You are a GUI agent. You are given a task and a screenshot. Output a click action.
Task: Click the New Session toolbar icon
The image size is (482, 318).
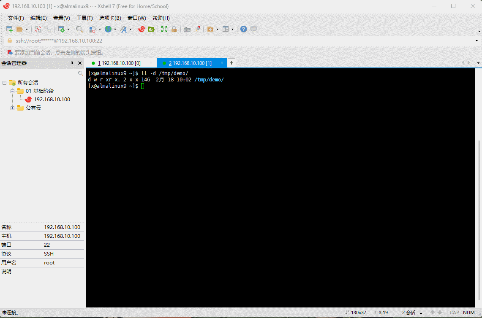pyautogui.click(x=9, y=29)
